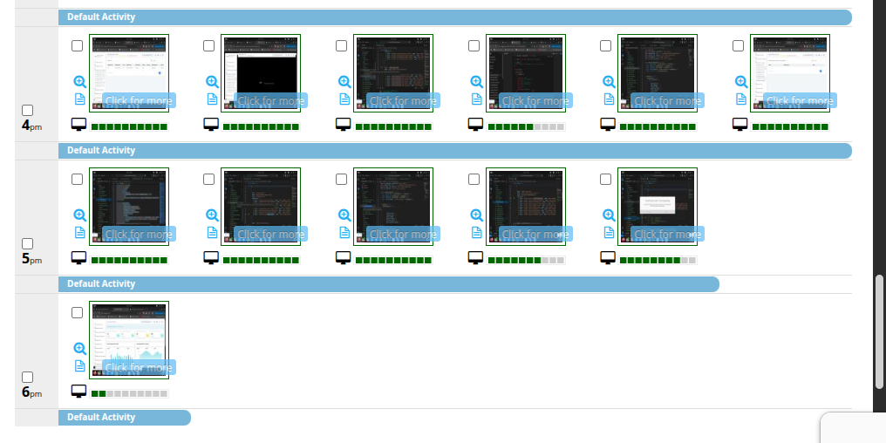Screen dimensions: 886x443
Task: Click the Default Activity bar above the 6pm row
Action: [388, 284]
